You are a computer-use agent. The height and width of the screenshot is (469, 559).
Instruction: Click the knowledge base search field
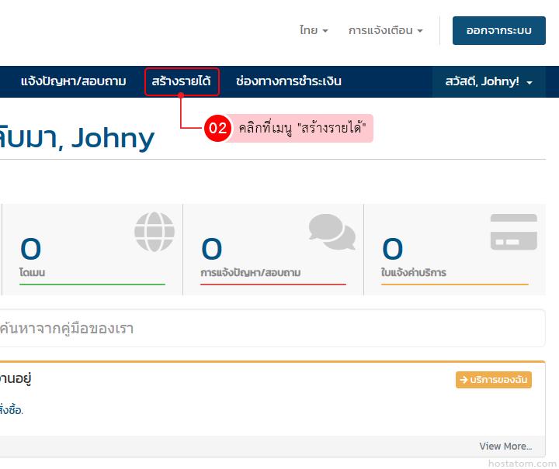click(272, 329)
